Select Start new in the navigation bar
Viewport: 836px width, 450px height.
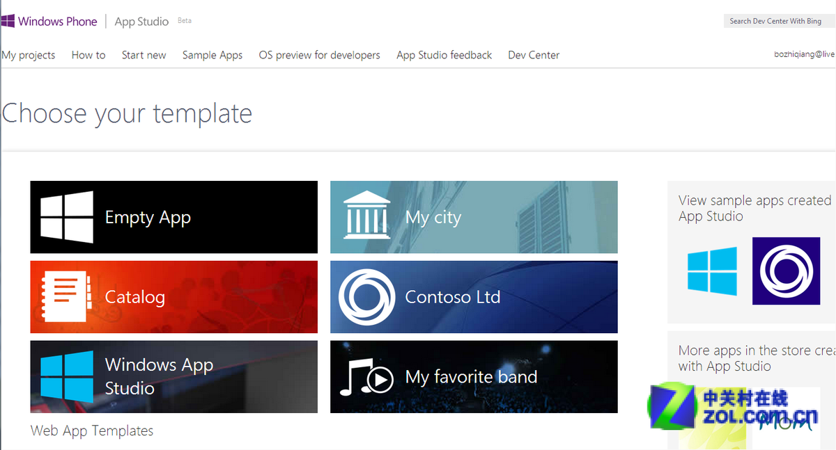point(144,55)
